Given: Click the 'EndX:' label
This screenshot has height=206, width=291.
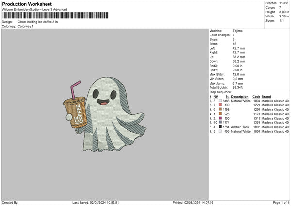Looking at the screenshot, I should click(213, 66).
